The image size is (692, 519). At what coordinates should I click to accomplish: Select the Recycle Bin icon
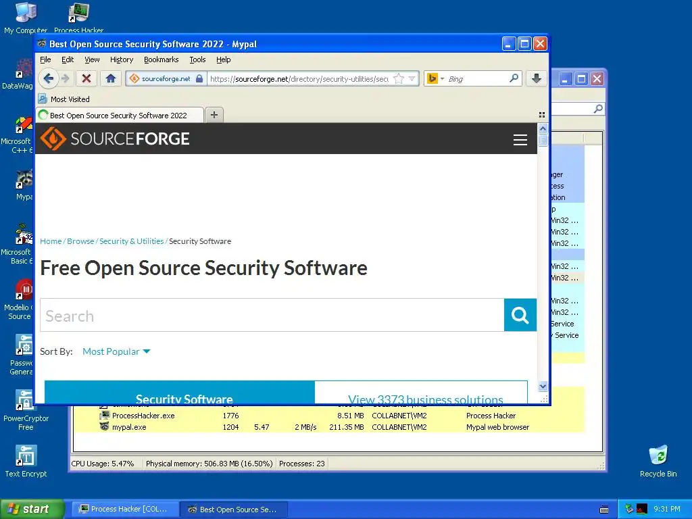coord(658,461)
